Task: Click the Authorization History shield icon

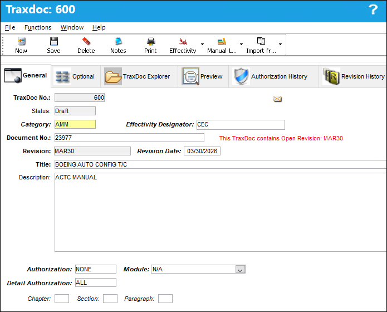Action: pos(241,76)
